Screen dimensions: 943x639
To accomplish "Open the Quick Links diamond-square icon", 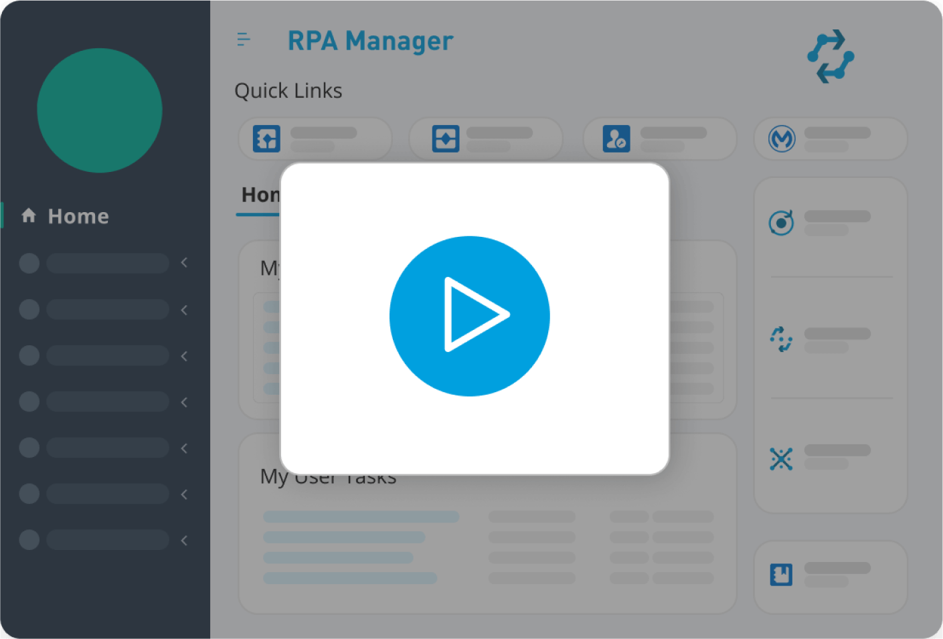I will click(446, 139).
